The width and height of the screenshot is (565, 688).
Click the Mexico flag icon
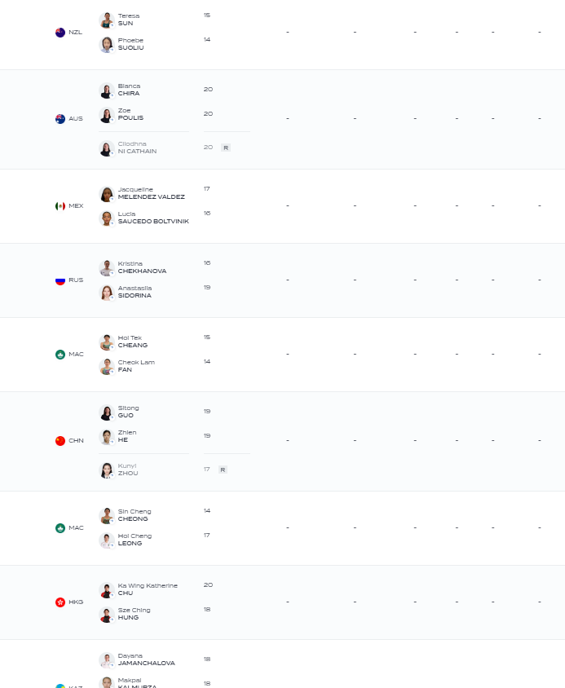[60, 206]
